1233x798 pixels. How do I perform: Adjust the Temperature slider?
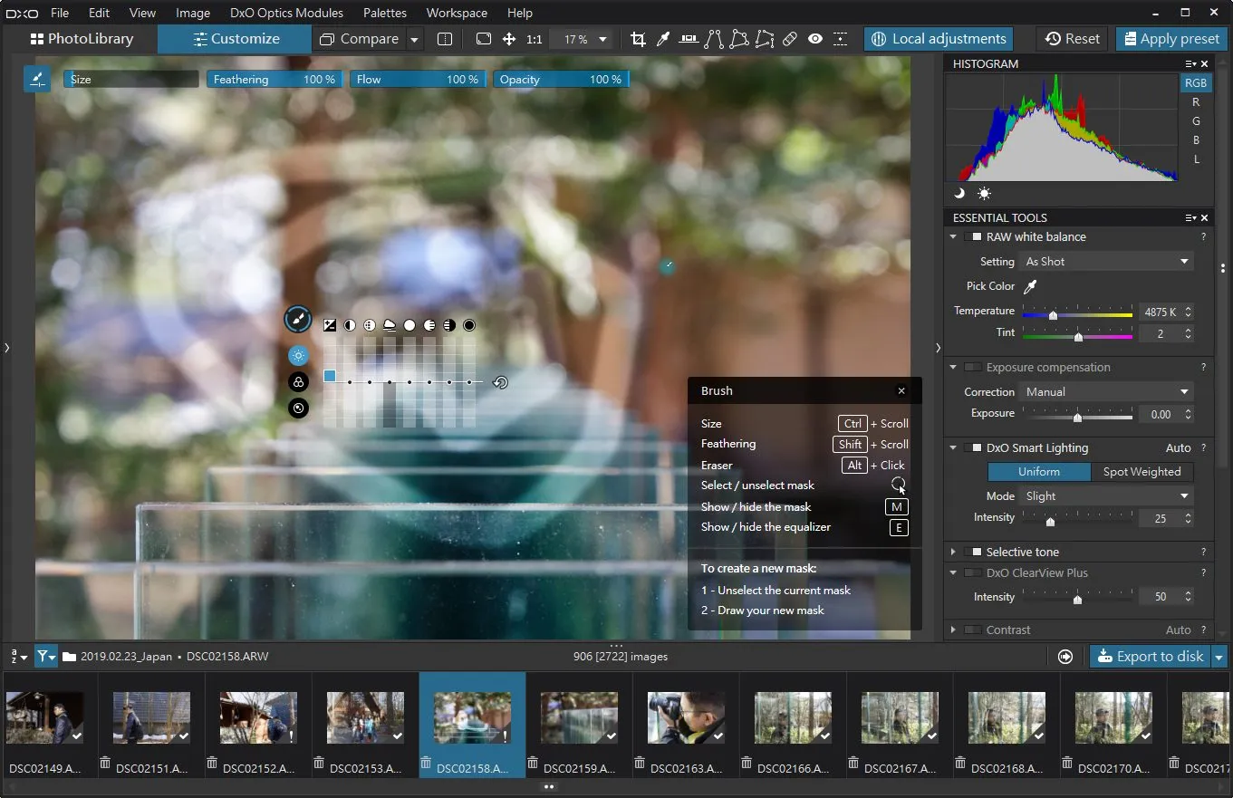pyautogui.click(x=1077, y=312)
